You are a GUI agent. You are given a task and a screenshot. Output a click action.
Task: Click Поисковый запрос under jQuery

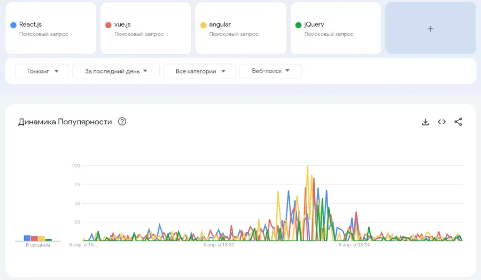329,34
